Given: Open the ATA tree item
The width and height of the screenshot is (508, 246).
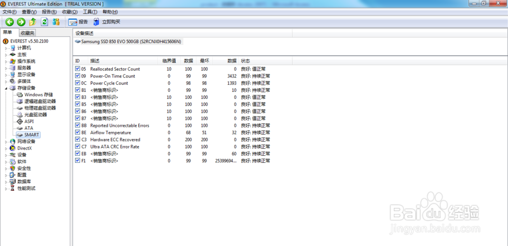Looking at the screenshot, I should click(24, 128).
